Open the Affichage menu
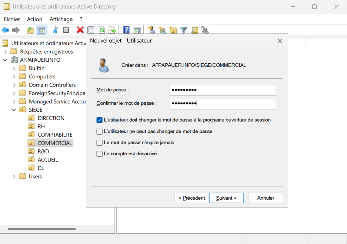Image resolution: width=347 pixels, height=244 pixels. [x=61, y=19]
